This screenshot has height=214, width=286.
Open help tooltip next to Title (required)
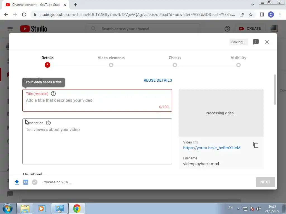coord(53,94)
